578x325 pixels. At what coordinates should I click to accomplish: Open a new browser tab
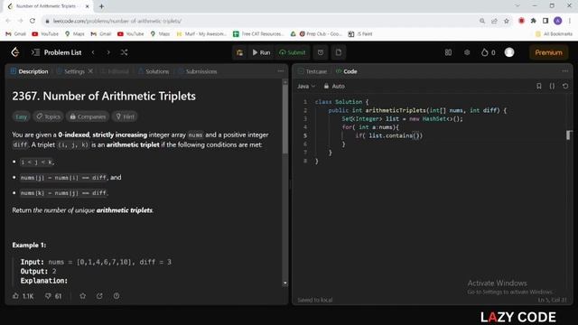(101, 6)
